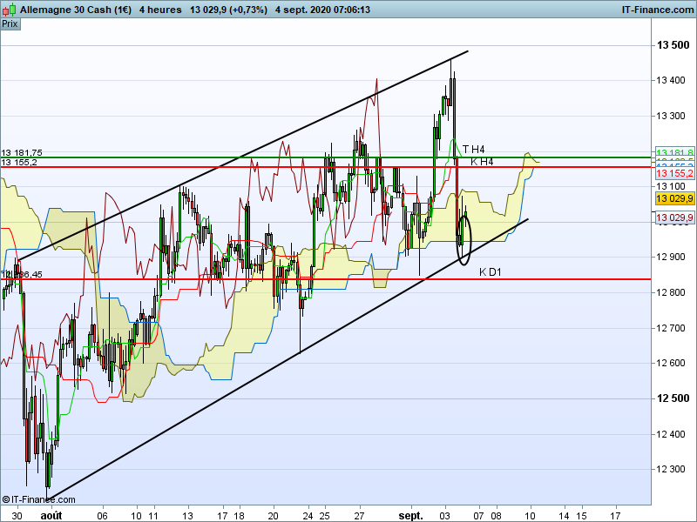Click the 25 date axis label
The height and width of the screenshot is (522, 697).
click(x=324, y=516)
